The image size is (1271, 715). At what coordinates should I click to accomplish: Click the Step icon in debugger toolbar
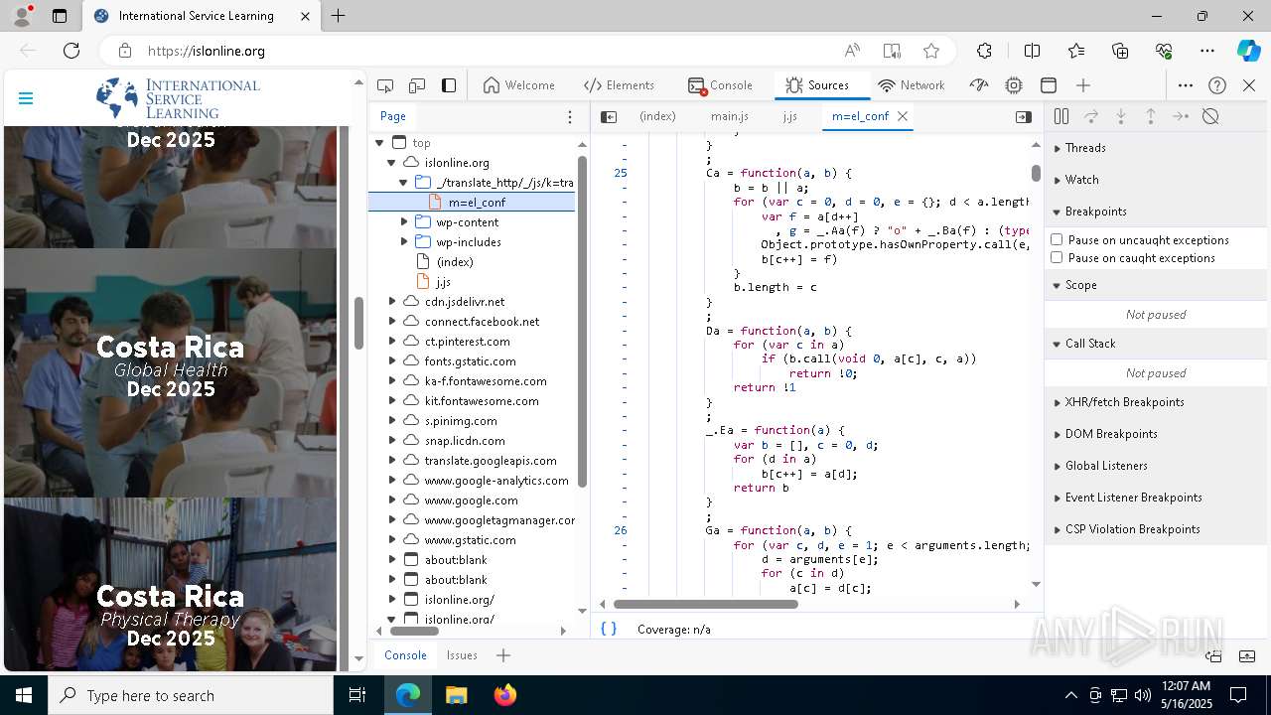[1181, 116]
